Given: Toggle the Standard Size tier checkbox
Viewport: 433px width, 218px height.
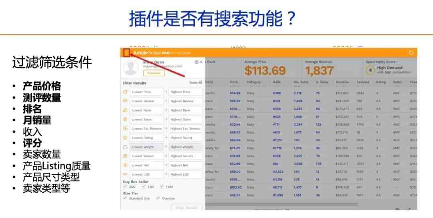Looking at the screenshot, I should click(x=125, y=198).
